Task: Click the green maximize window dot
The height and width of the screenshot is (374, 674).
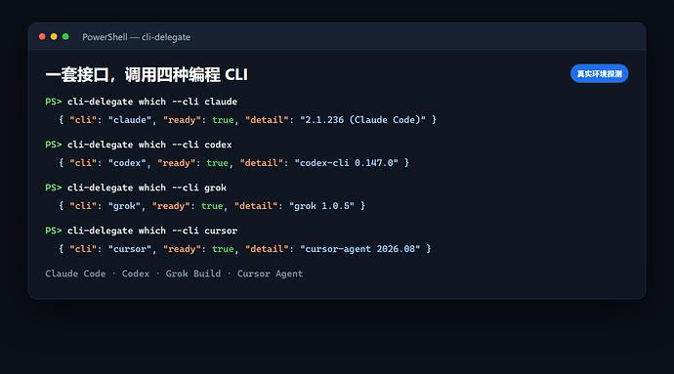Action: (x=65, y=36)
